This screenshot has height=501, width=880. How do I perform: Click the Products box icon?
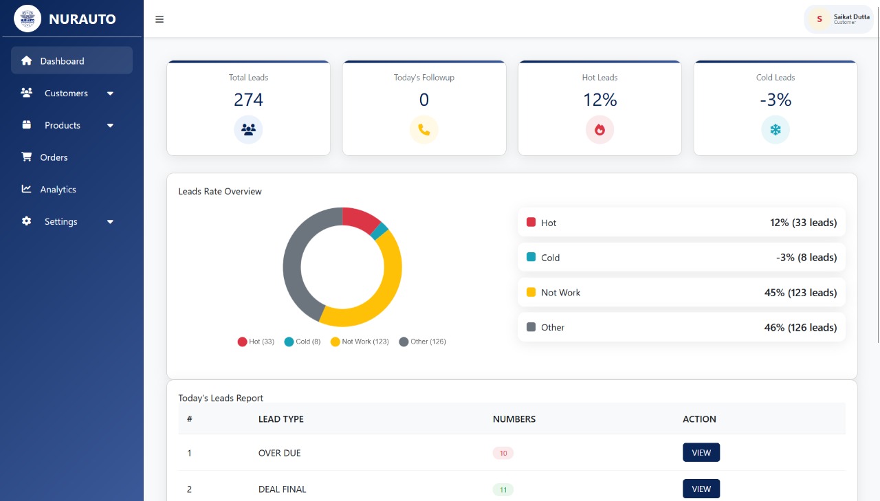click(x=27, y=125)
